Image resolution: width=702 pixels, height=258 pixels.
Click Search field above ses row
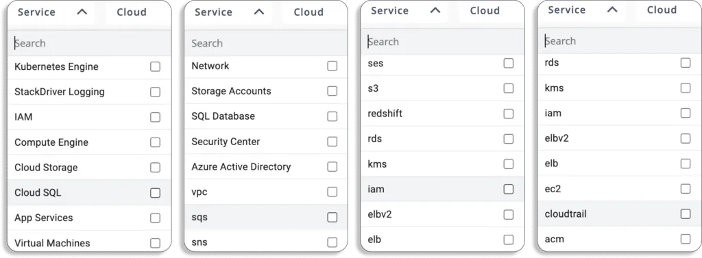442,42
